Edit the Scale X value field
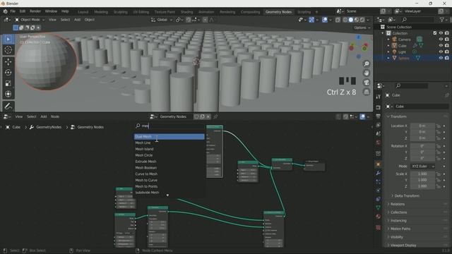Screen dimensions: 452x254 coord(422,174)
